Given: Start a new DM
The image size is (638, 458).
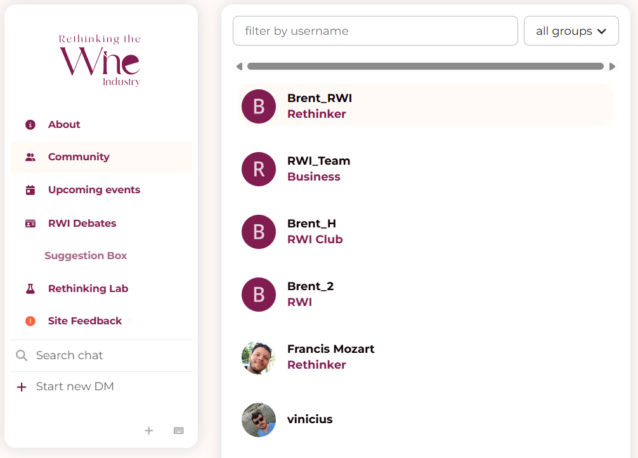Looking at the screenshot, I should coord(74,386).
